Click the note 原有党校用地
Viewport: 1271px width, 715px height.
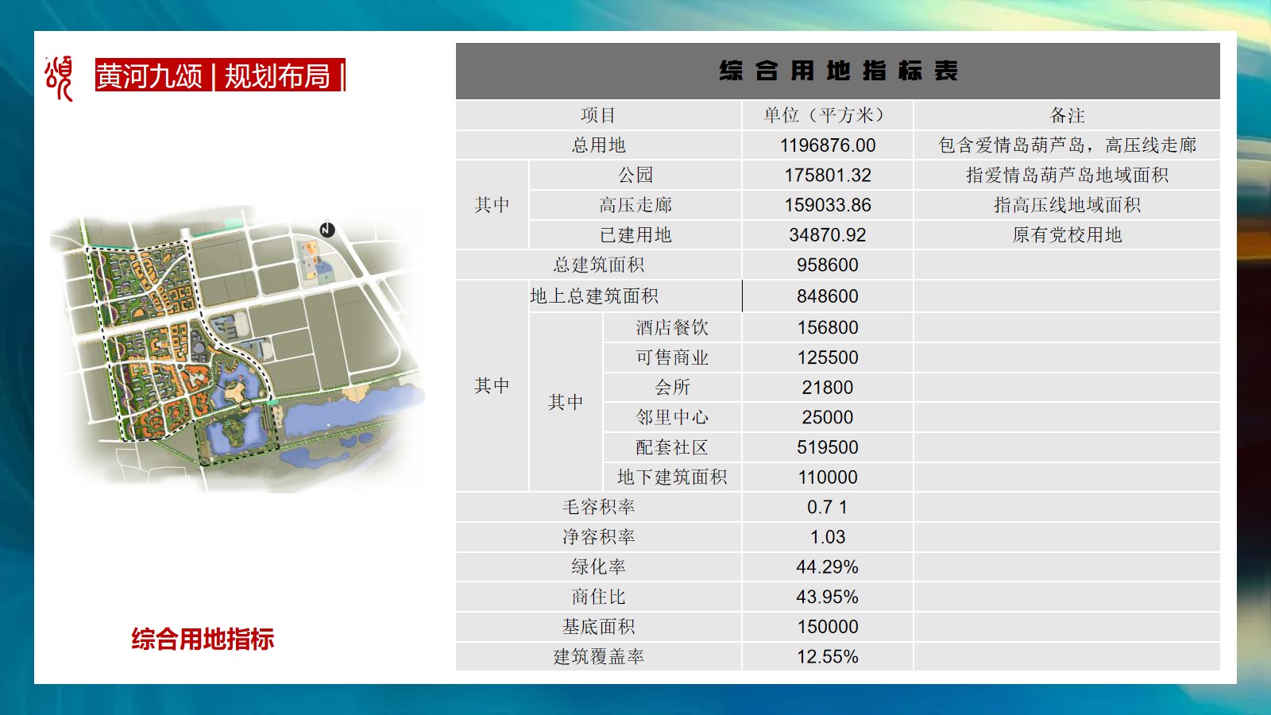coord(1067,235)
